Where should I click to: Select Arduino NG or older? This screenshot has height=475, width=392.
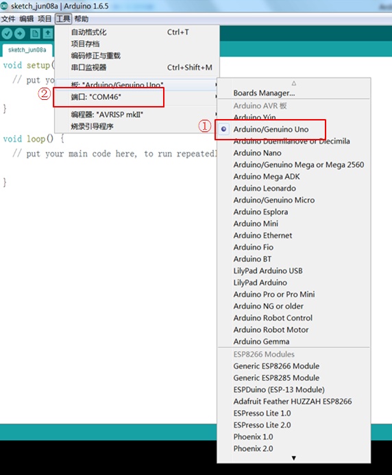point(294,307)
